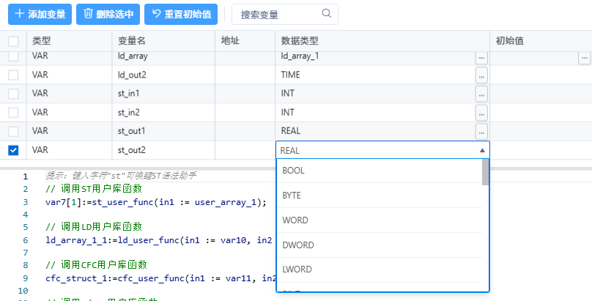Click the 调用ST用户库函数 comment line
The height and width of the screenshot is (301, 592).
(x=94, y=189)
